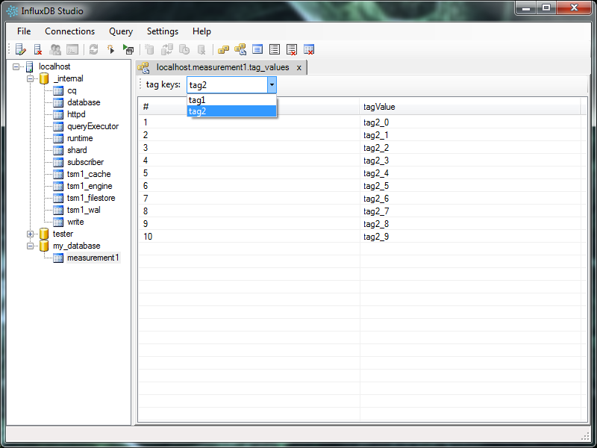
Task: Click the black-outlined list toolbar icon
Action: pyautogui.click(x=275, y=49)
